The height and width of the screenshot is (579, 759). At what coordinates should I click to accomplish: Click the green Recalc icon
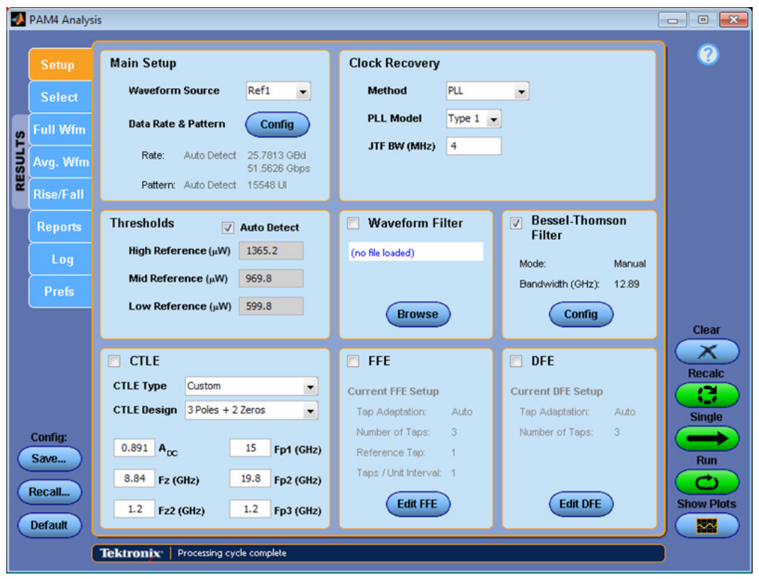706,395
